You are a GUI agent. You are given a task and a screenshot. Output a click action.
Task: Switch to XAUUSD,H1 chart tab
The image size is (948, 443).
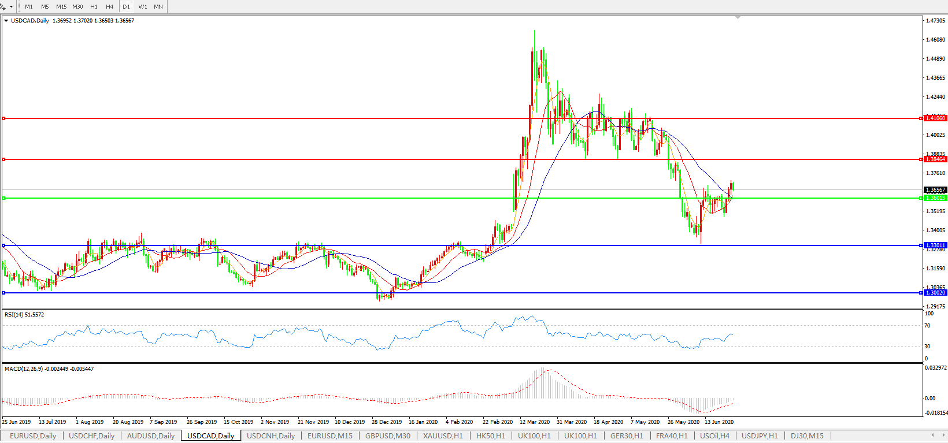443,435
